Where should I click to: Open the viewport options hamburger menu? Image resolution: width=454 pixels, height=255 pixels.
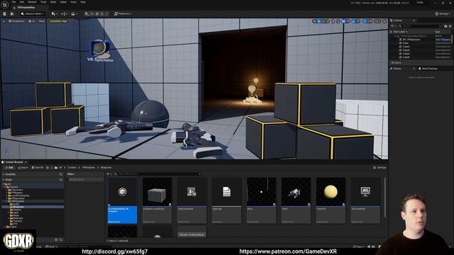4,21
